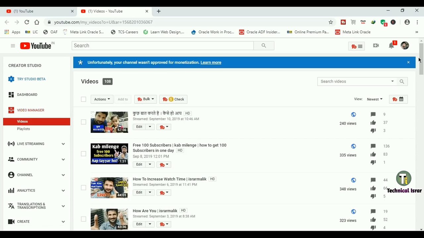Click the public globe icon for How Are You
Image resolution: width=424 pixels, height=238 pixels.
click(x=353, y=212)
